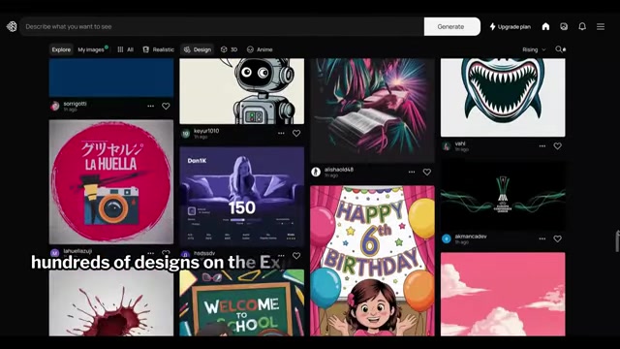This screenshot has width=620, height=349.
Task: Open the hamburger menu icon
Action: (601, 26)
